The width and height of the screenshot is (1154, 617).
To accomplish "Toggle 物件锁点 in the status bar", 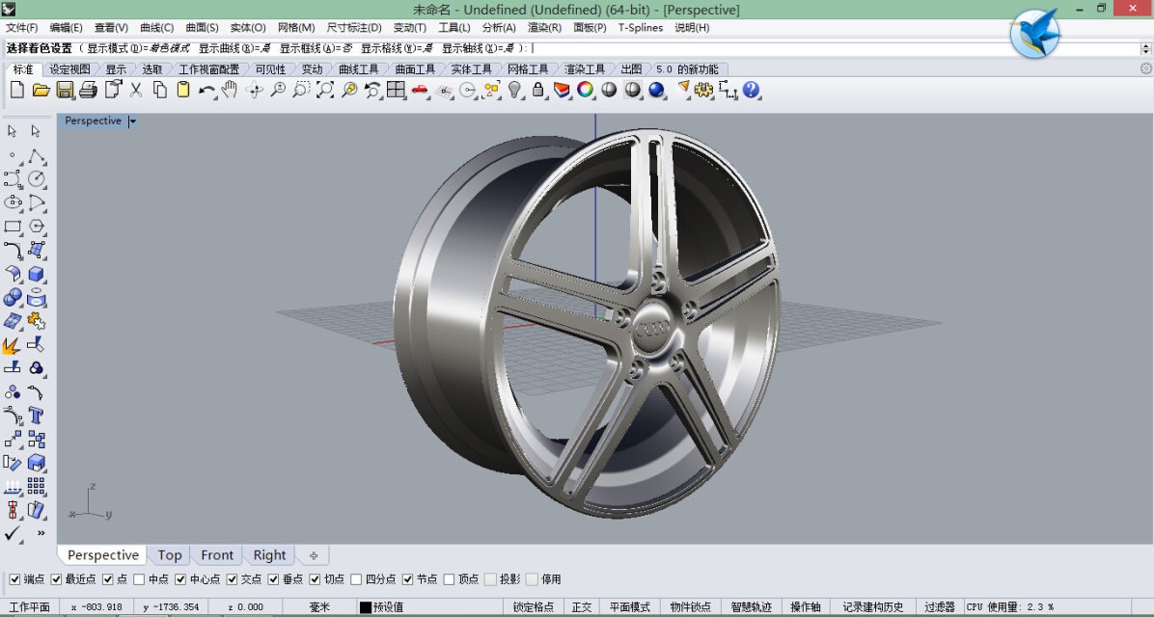I will 690,607.
